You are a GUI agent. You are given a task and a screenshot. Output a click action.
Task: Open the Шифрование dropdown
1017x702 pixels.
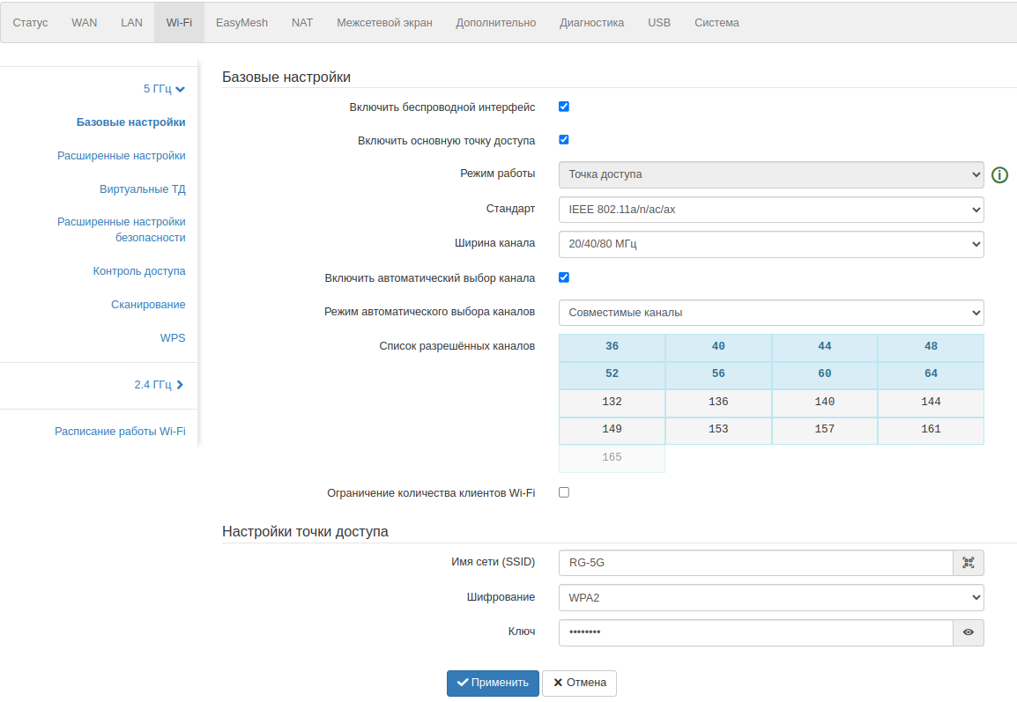(x=770, y=598)
